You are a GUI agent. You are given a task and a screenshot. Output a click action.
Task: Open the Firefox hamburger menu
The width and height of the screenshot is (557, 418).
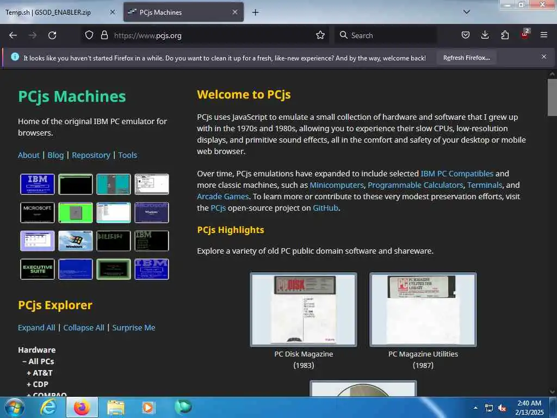pos(544,35)
